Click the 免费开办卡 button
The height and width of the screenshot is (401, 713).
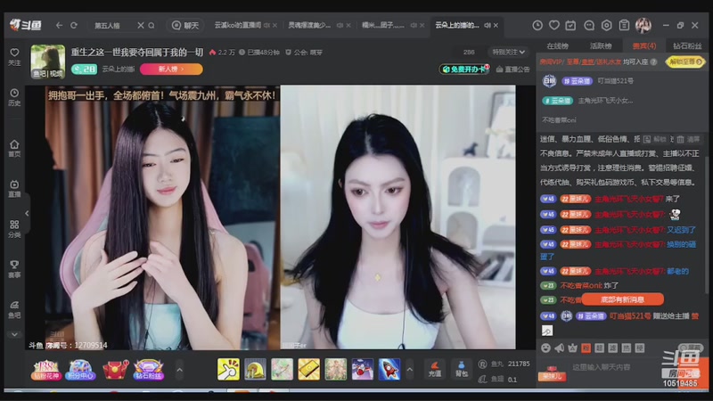463,70
